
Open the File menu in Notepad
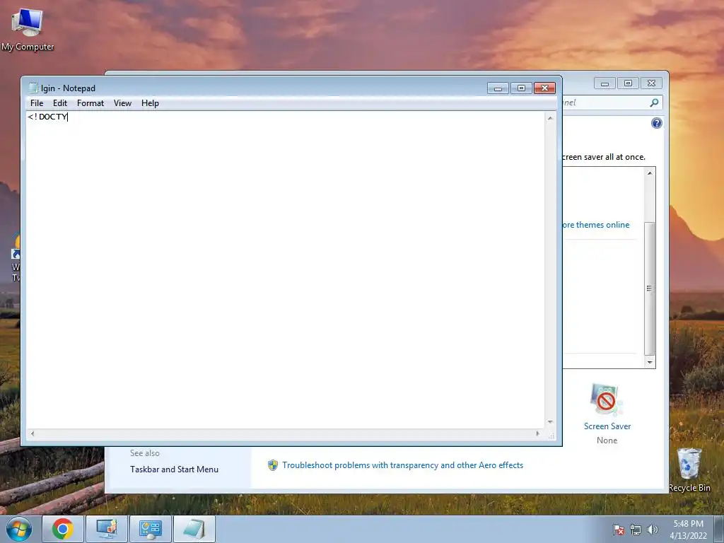coord(37,103)
